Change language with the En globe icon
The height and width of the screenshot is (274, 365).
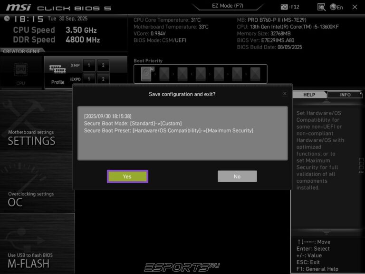click(336, 7)
